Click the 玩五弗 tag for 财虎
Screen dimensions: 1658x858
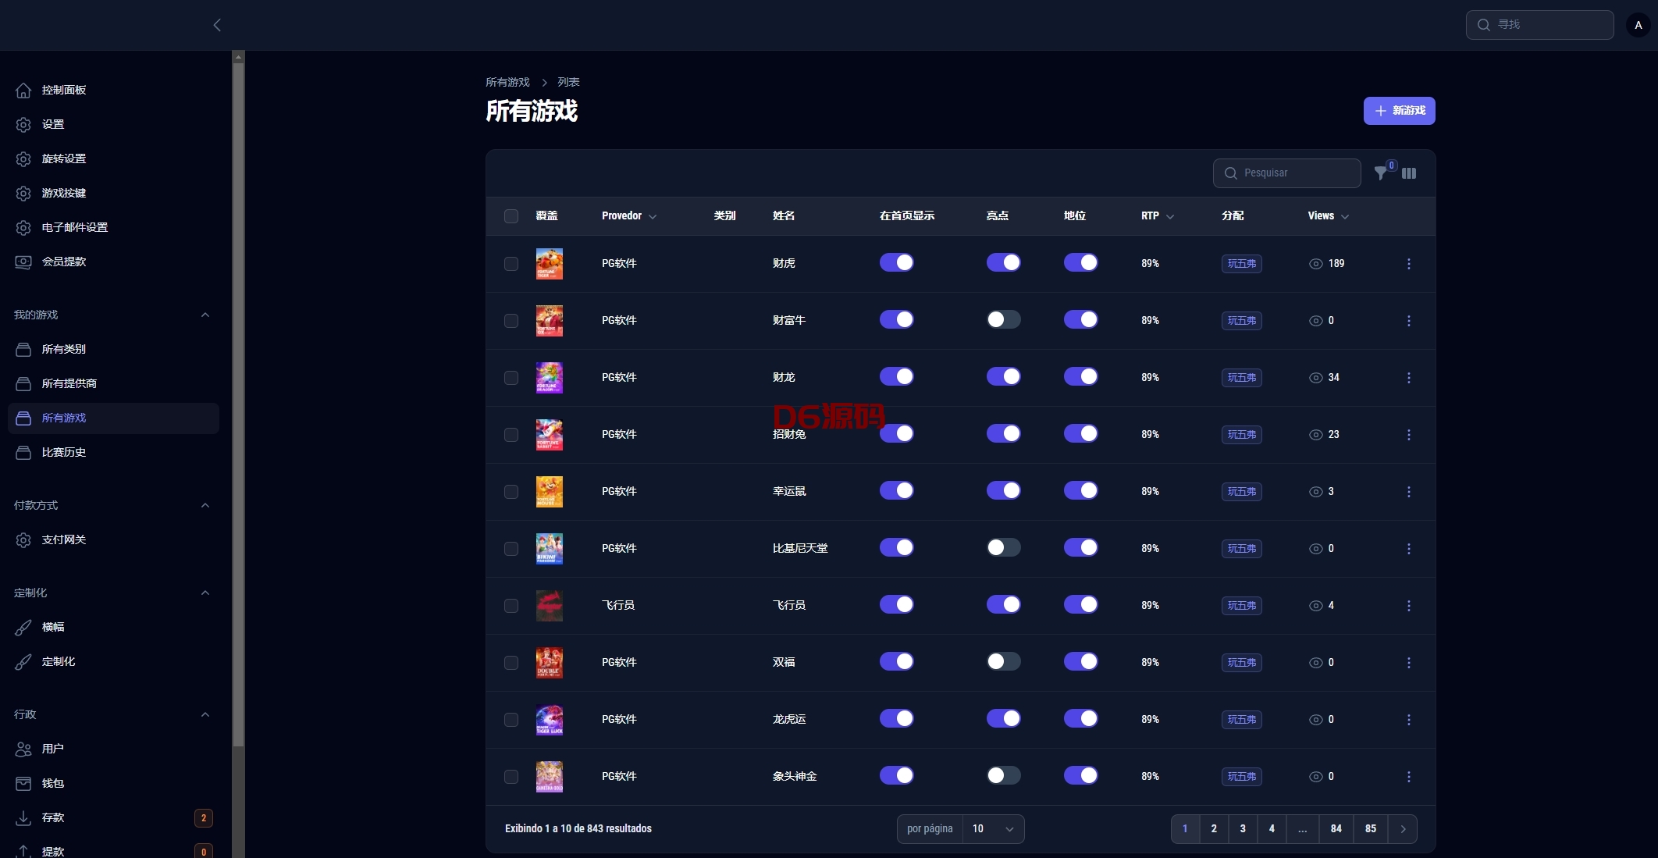(1242, 264)
